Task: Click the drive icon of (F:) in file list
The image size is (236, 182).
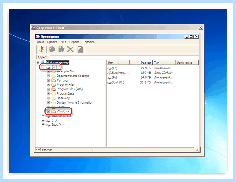Action: point(110,78)
